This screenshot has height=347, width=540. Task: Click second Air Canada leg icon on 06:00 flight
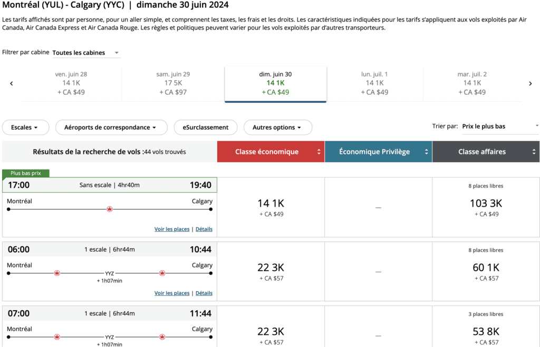click(x=162, y=273)
